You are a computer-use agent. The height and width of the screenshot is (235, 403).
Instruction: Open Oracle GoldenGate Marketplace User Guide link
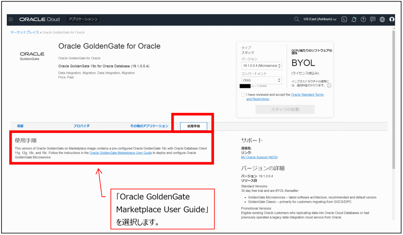(120, 153)
